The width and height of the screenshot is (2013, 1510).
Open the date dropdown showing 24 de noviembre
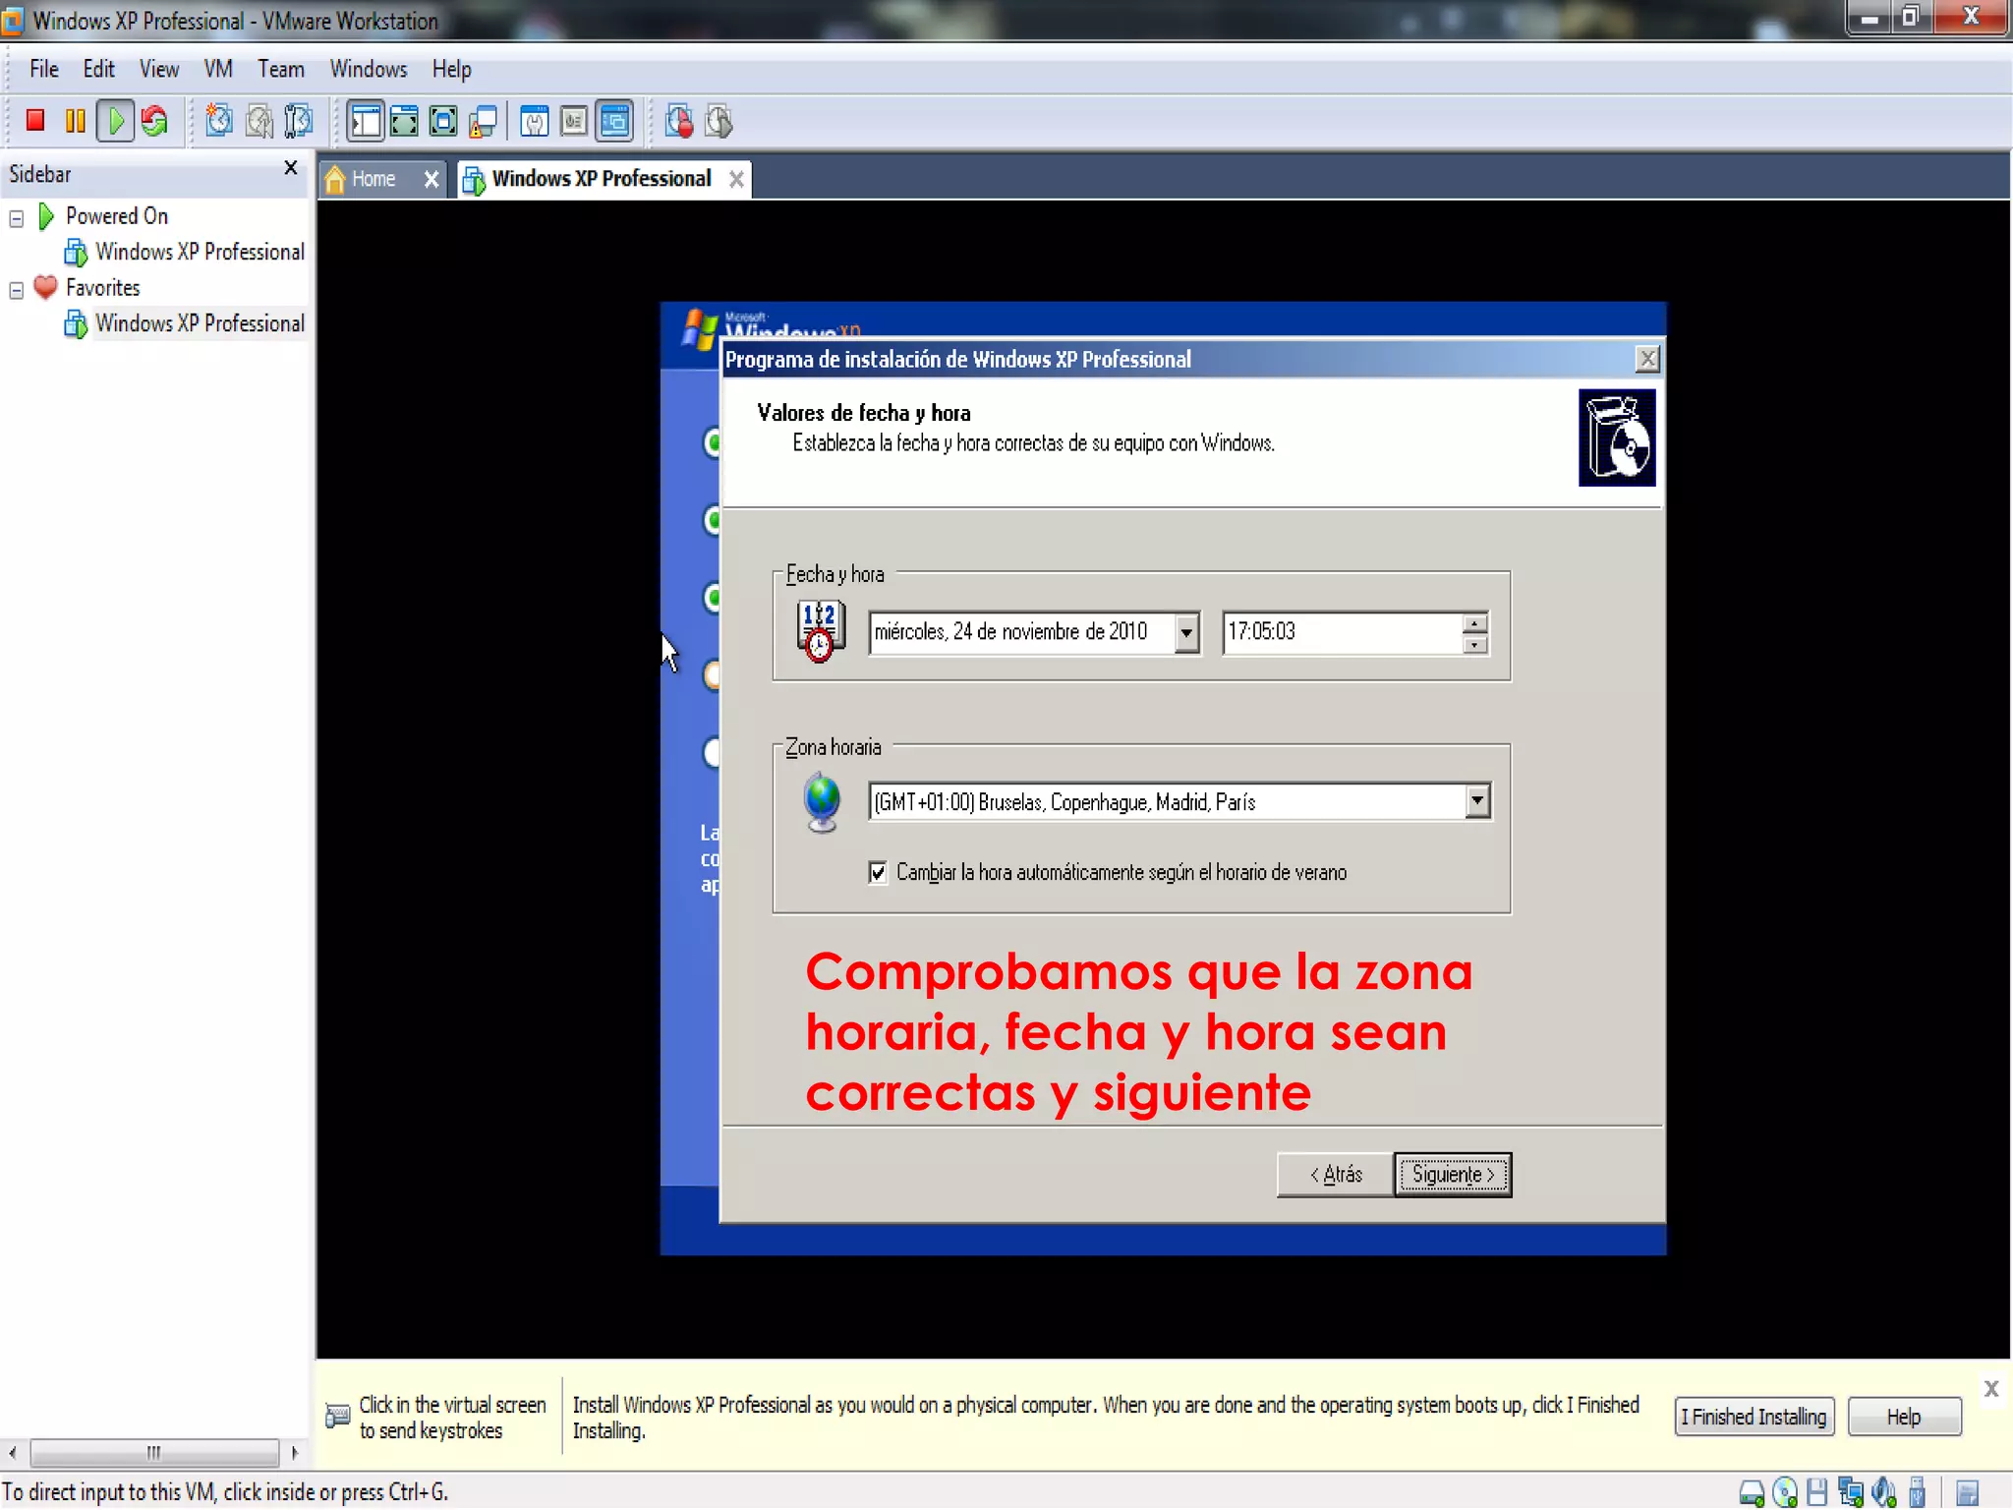point(1186,632)
